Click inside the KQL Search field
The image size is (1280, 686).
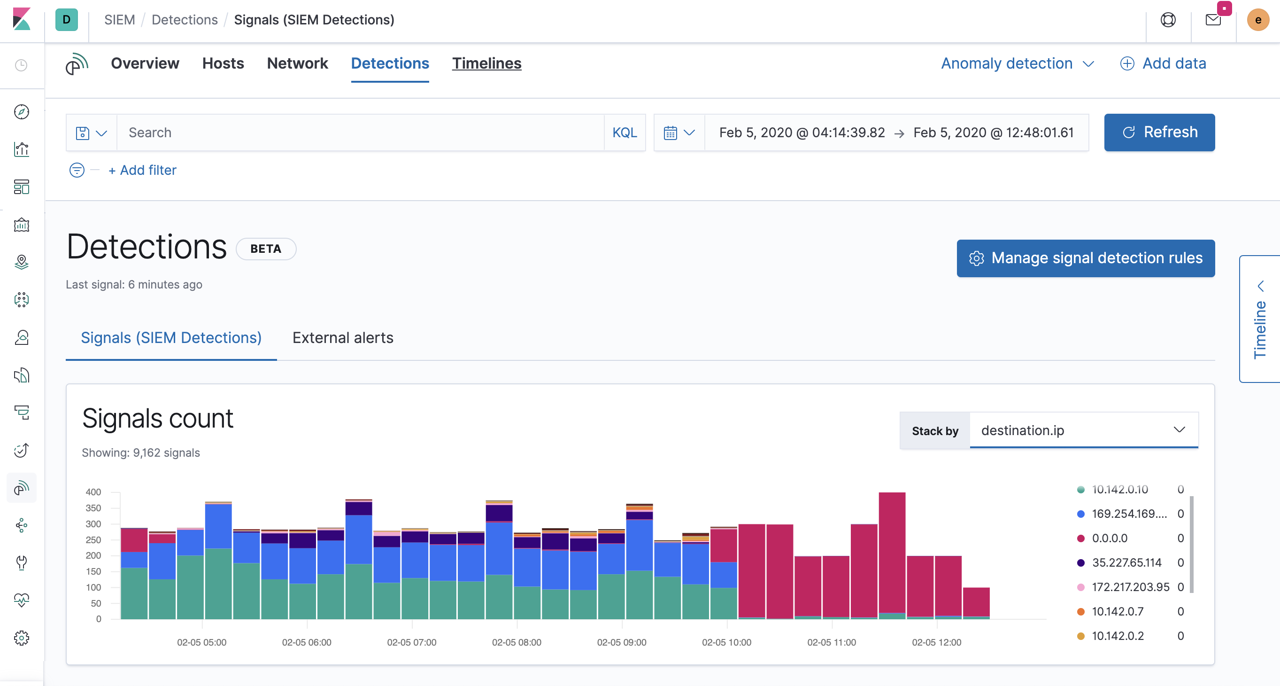point(348,132)
